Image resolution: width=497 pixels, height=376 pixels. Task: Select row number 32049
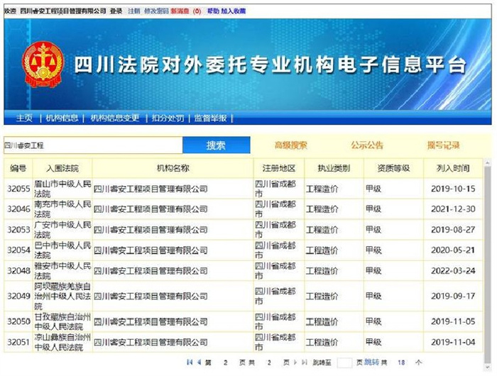tap(18, 296)
